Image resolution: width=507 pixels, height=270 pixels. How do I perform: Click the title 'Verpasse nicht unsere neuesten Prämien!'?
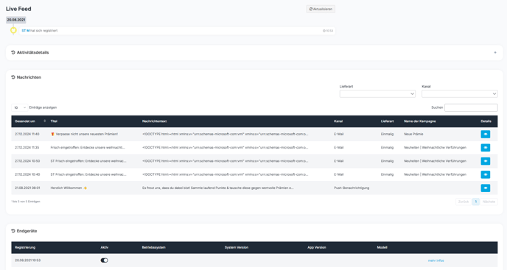pos(87,134)
